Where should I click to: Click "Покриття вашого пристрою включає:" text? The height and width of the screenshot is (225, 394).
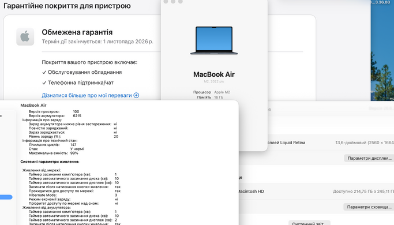89,62
